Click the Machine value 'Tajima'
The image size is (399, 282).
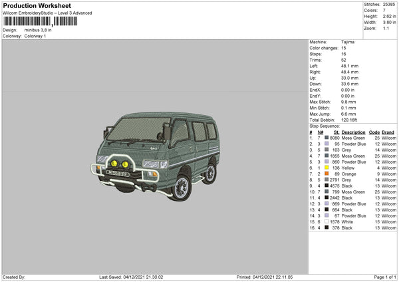tap(348, 42)
